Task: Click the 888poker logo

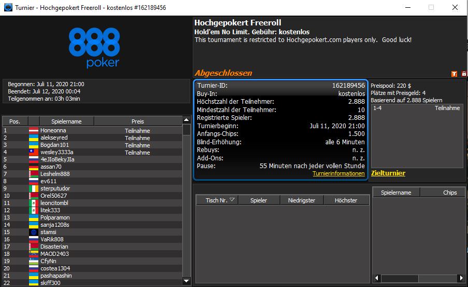Action: coord(94,48)
